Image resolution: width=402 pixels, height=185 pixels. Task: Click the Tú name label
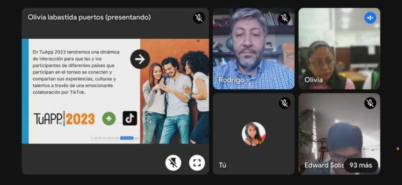coord(223,165)
